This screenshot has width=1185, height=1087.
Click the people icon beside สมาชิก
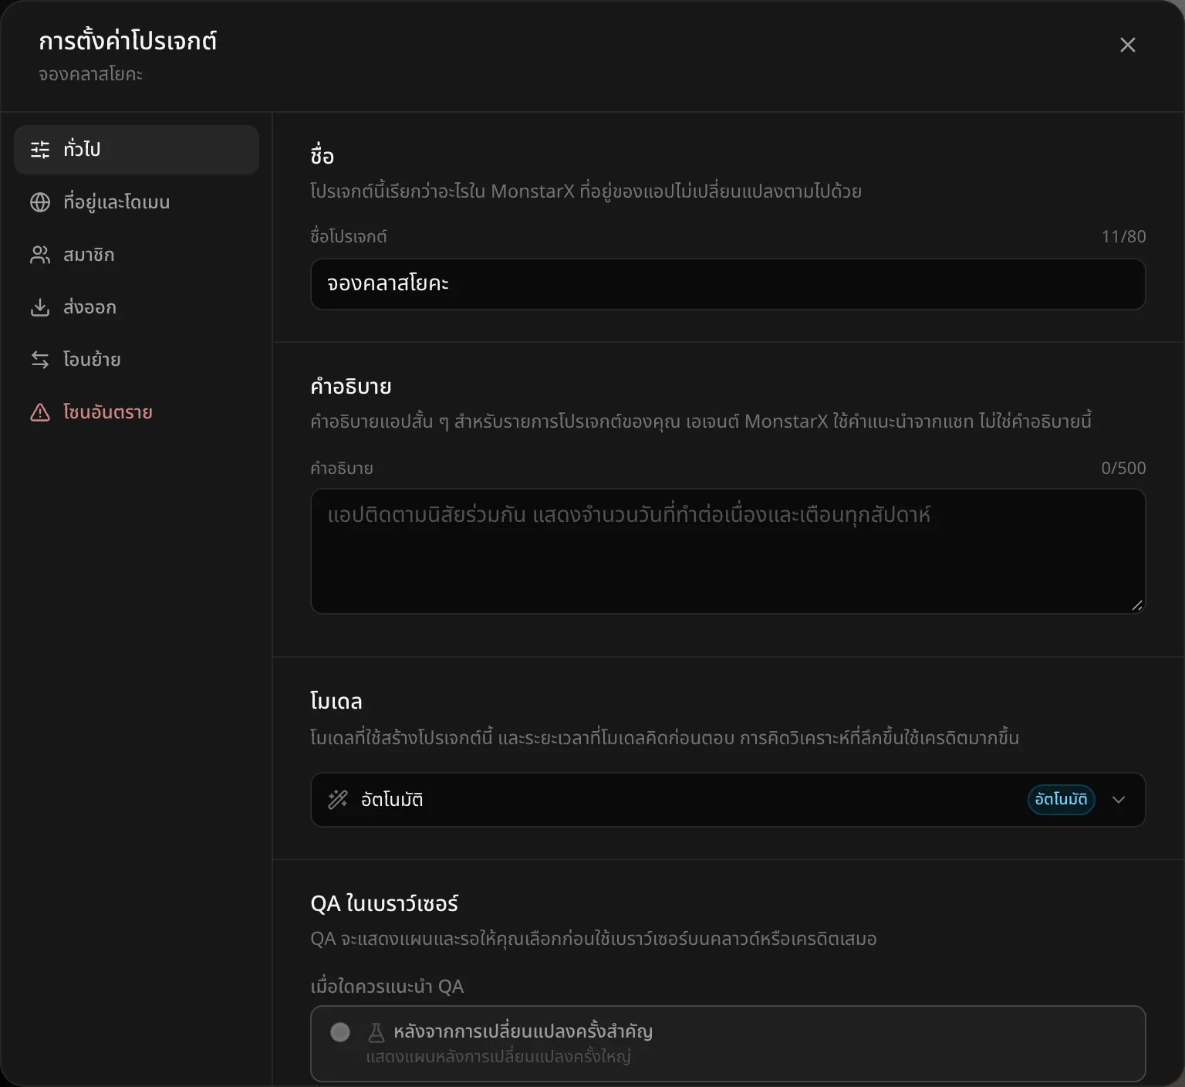tap(40, 255)
